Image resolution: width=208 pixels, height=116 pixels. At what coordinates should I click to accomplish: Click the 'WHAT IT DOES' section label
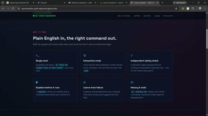[x=40, y=32]
